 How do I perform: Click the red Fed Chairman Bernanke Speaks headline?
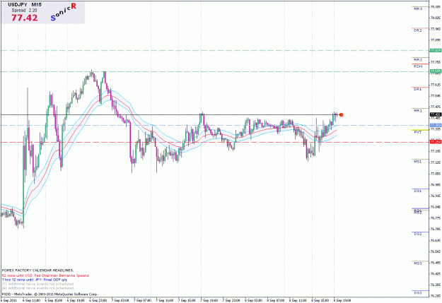tap(45, 275)
